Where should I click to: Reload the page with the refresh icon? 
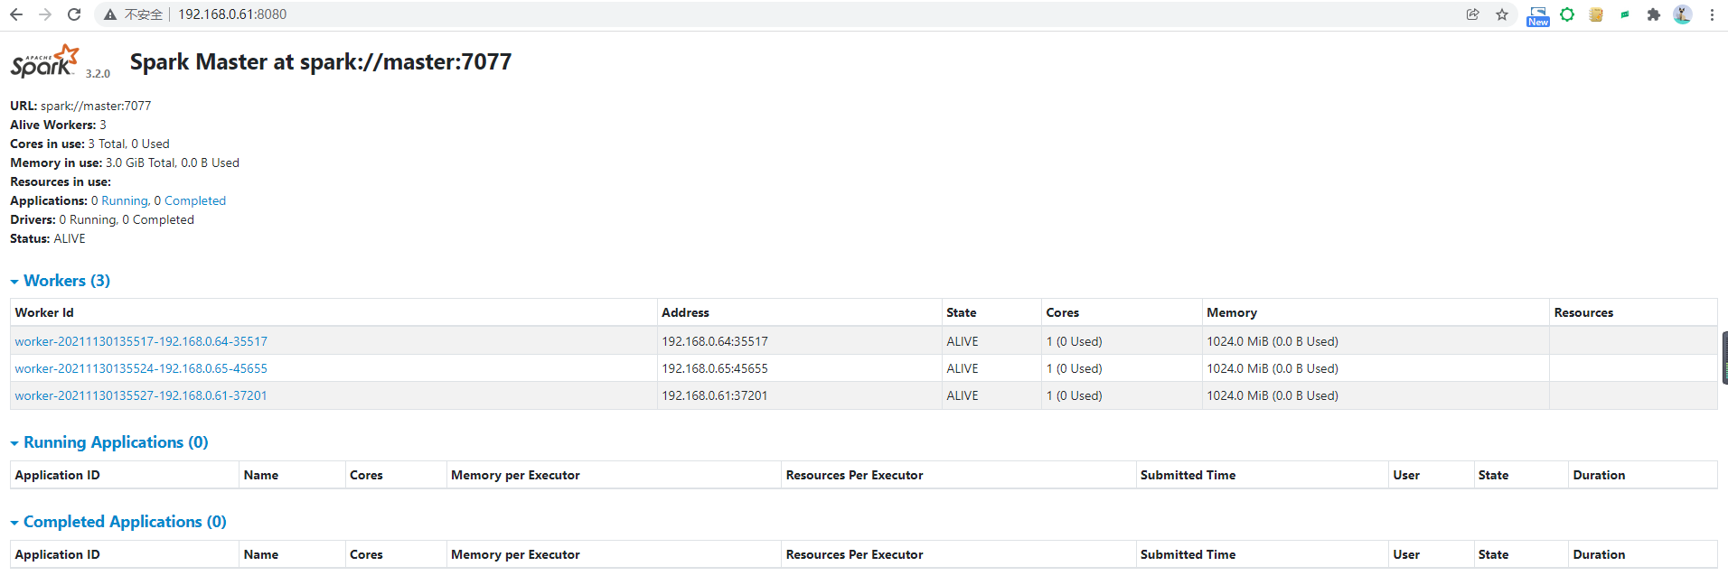(74, 14)
